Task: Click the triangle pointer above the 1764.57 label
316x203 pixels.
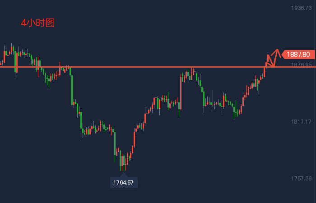Action: (x=124, y=175)
